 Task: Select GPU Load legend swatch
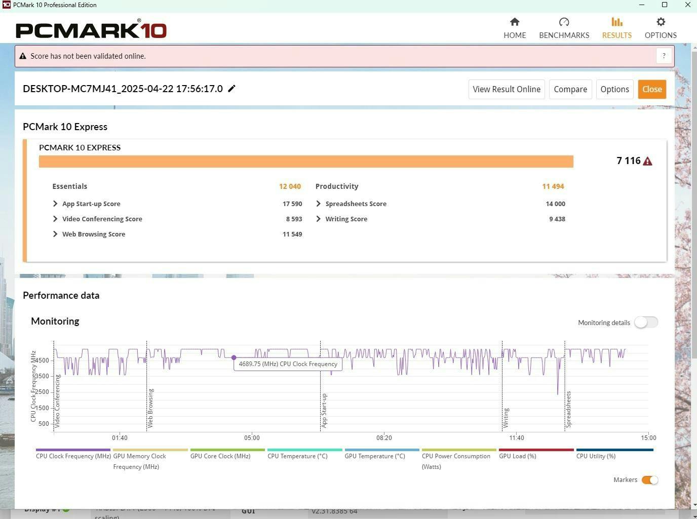[x=536, y=450]
